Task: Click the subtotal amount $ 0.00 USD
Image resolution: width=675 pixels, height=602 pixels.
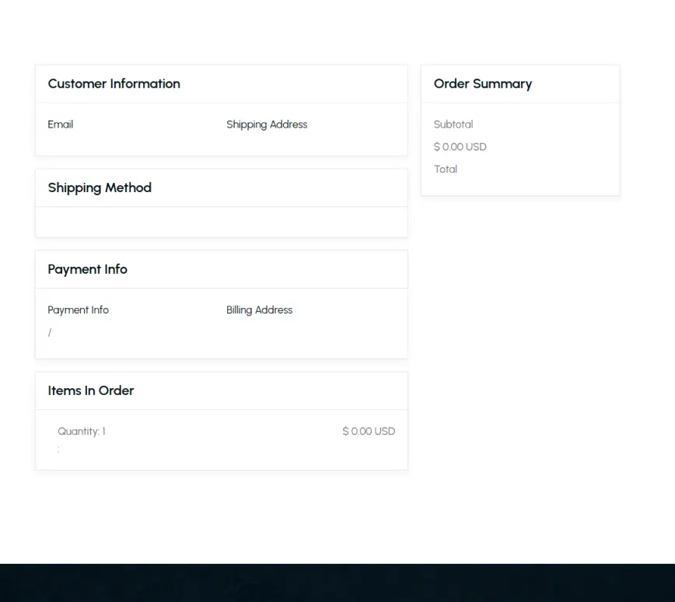Action: (460, 146)
